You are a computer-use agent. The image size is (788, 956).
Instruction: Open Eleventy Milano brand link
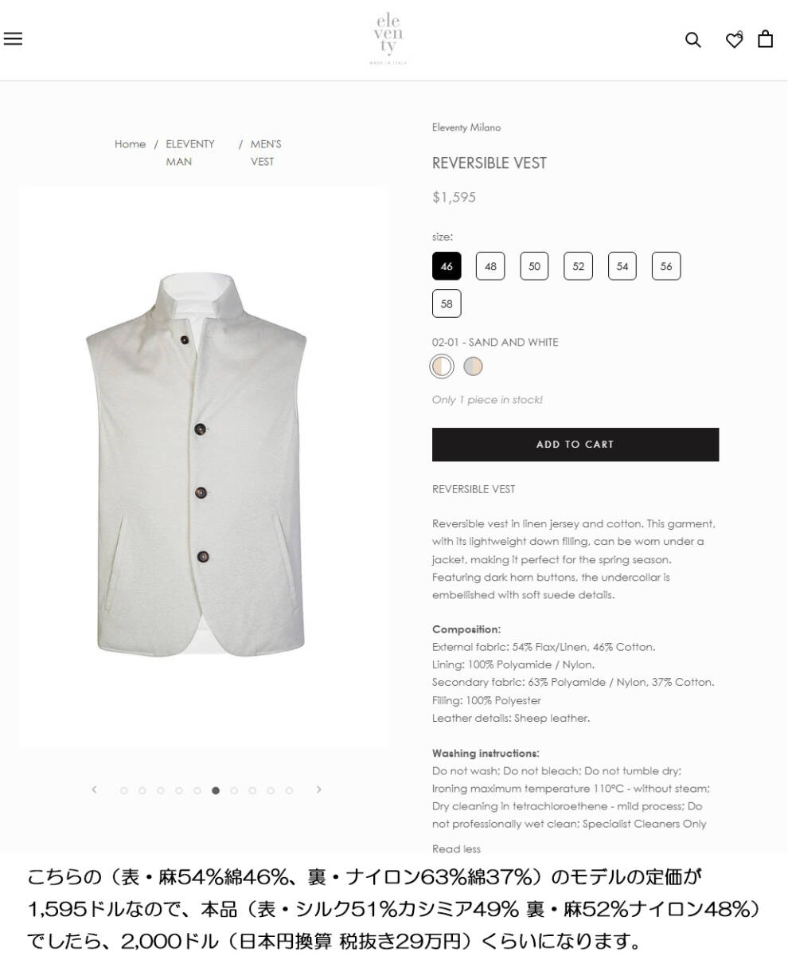466,127
